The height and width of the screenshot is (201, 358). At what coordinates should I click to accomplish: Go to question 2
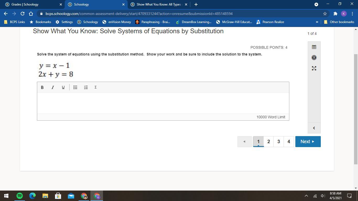pyautogui.click(x=268, y=142)
